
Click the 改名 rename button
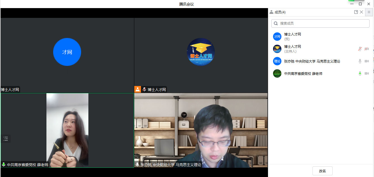(323, 171)
